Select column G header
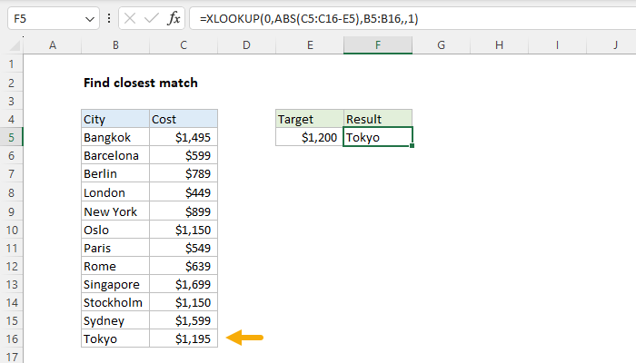Viewport: 636px width, 363px height. [x=442, y=45]
